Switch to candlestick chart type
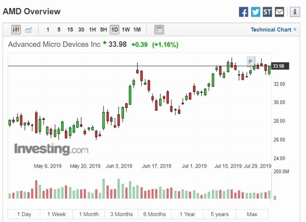306x222 pixels. pos(16,30)
